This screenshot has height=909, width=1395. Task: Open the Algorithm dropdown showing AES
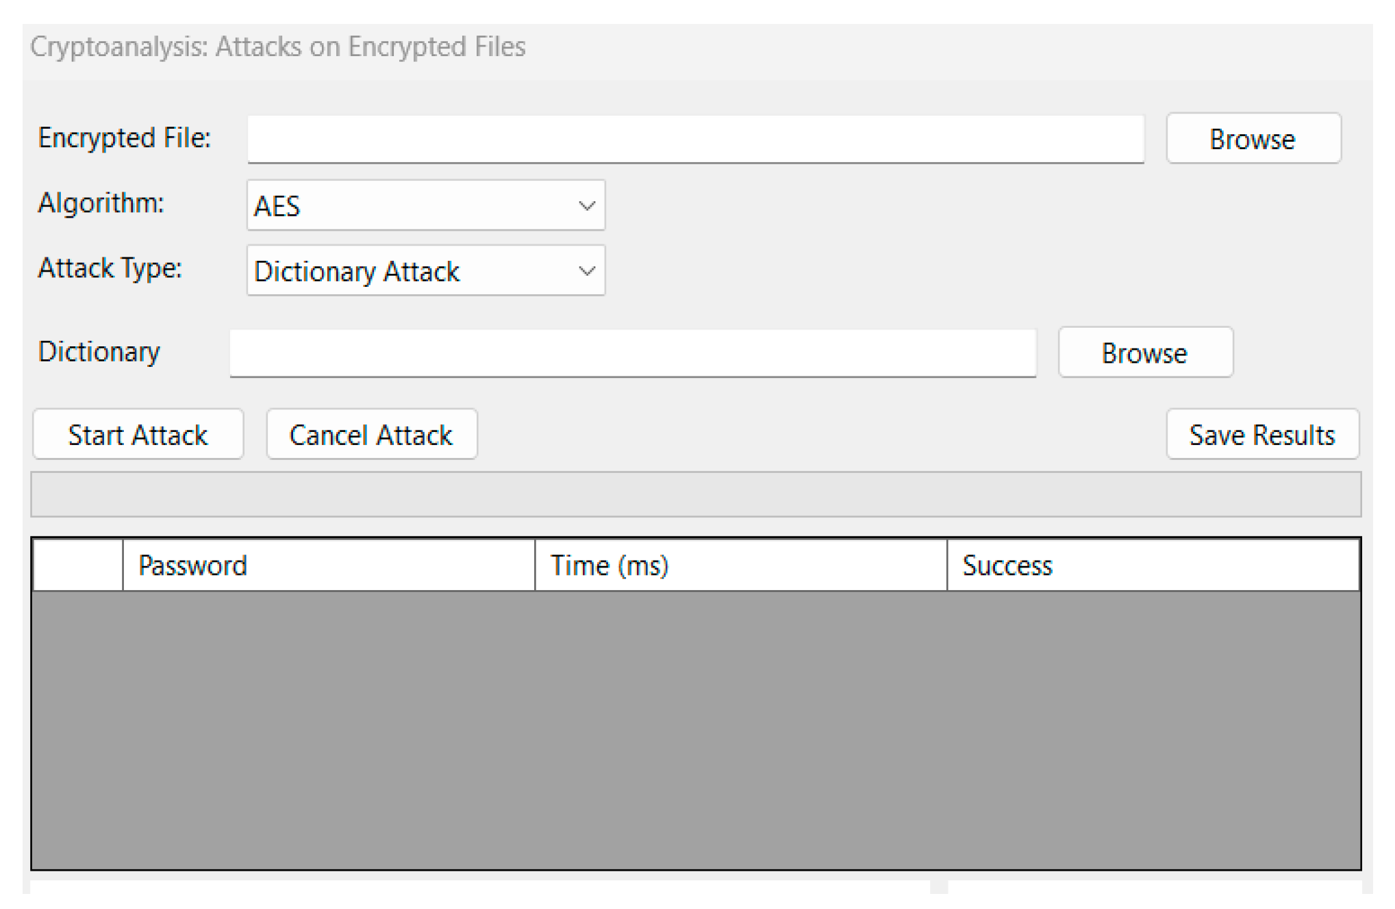[x=425, y=205]
